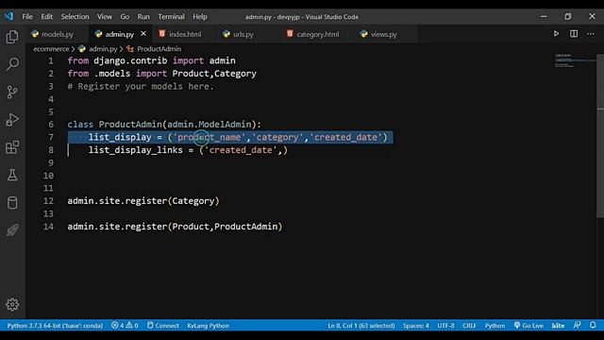Viewport: 604px width, 340px height.
Task: Change CRLF end of line sequence
Action: [x=469, y=325]
